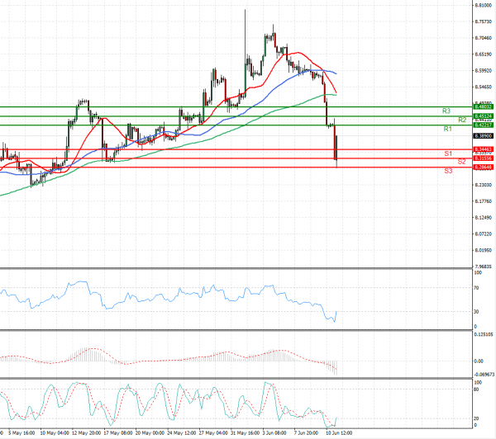Image resolution: width=496 pixels, height=439 pixels.
Task: Click the S1 support label
Action: 448,153
